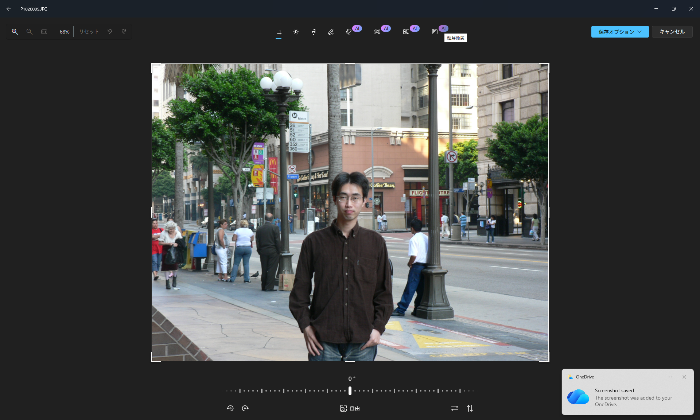700x420 pixels.
Task: Click the zoom in magnifier
Action: click(15, 32)
